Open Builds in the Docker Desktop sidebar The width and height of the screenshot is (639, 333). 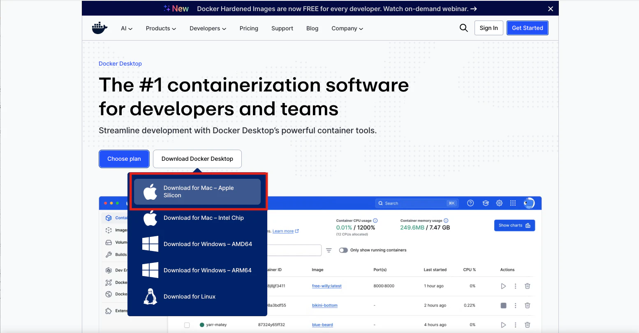(x=116, y=255)
